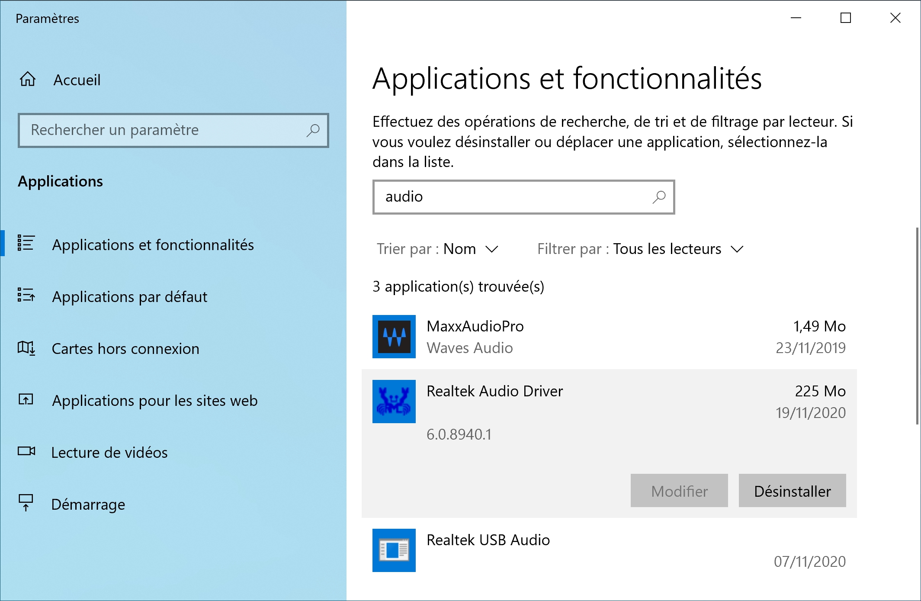
Task: Click the Waves Audio publisher text
Action: 470,348
